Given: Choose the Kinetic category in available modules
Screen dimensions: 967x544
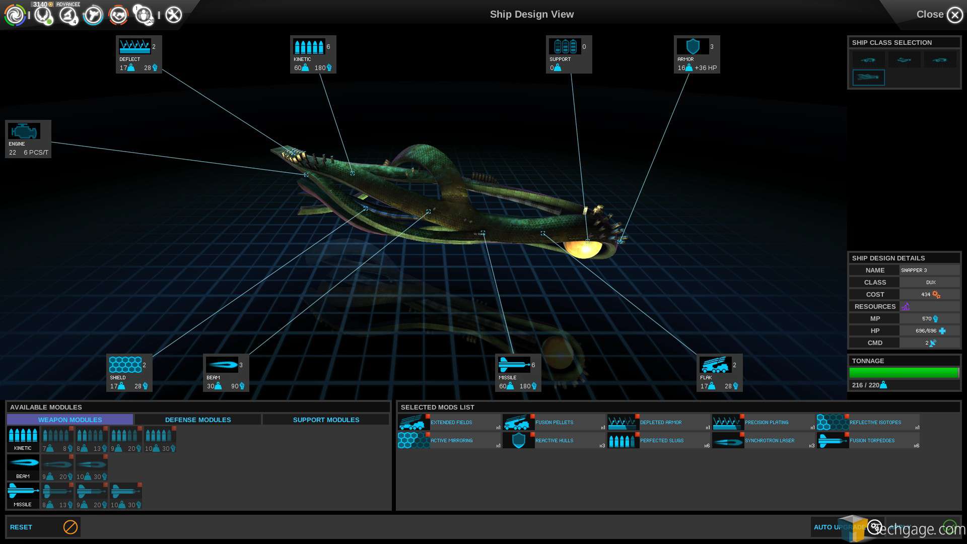Looking at the screenshot, I should [23, 439].
